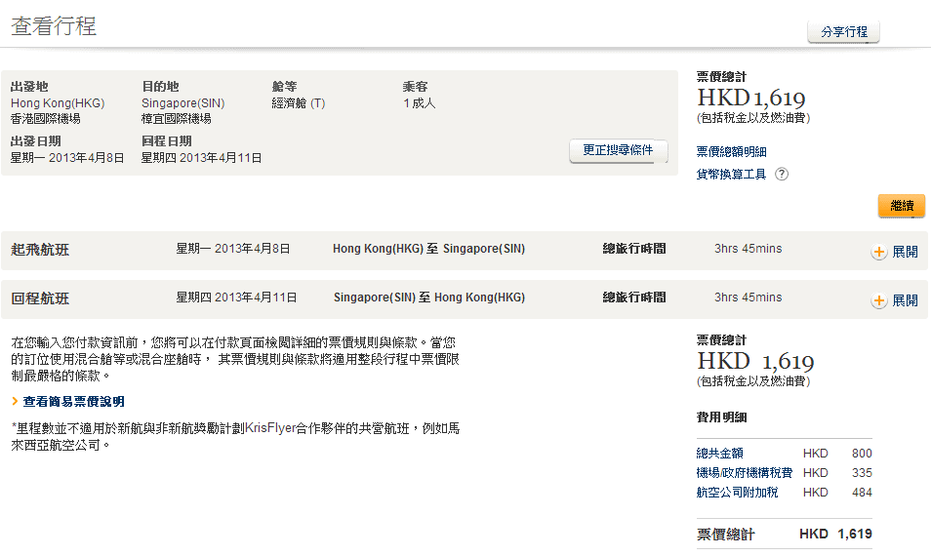Expand 回程航班 details via 展開 text

[905, 300]
